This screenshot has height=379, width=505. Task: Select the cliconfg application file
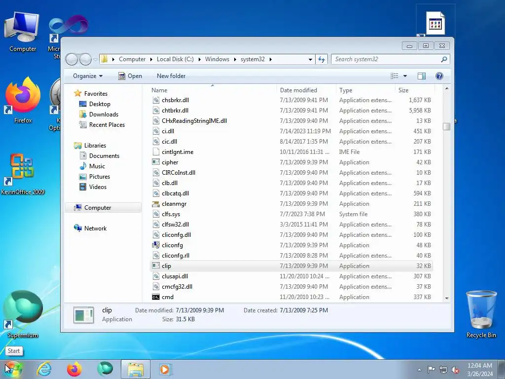click(x=291, y=245)
